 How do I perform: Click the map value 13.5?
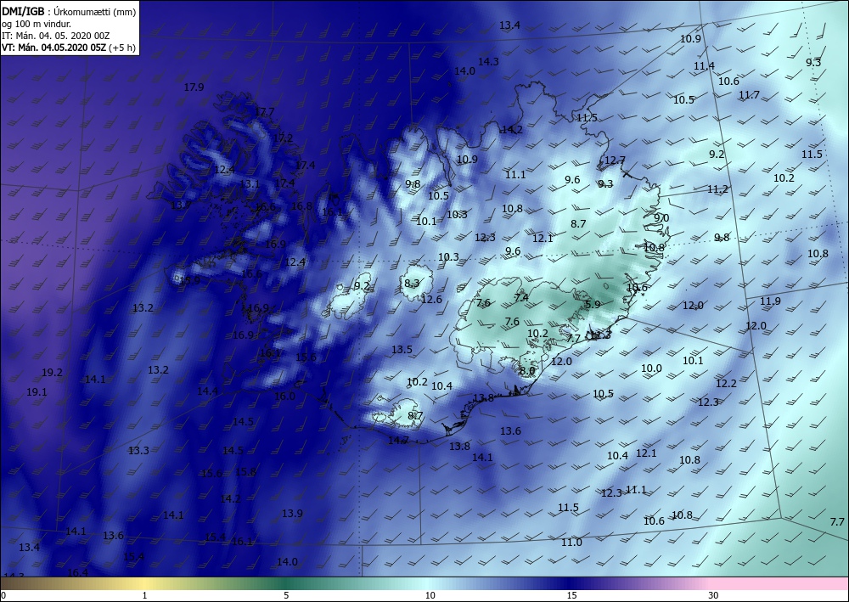click(x=402, y=349)
